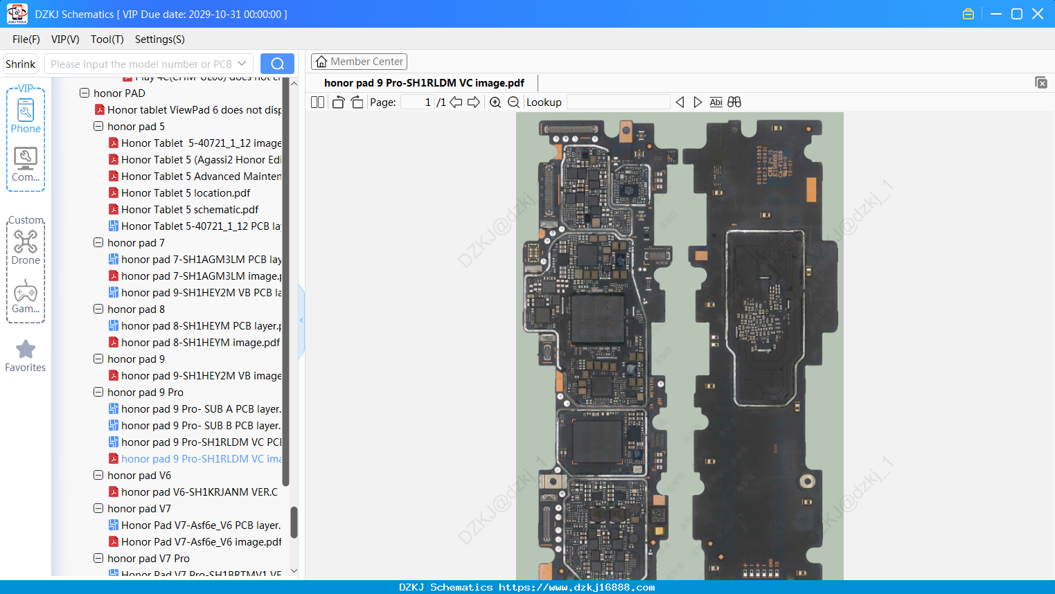Image resolution: width=1055 pixels, height=594 pixels.
Task: Click the page number field
Action: [418, 102]
